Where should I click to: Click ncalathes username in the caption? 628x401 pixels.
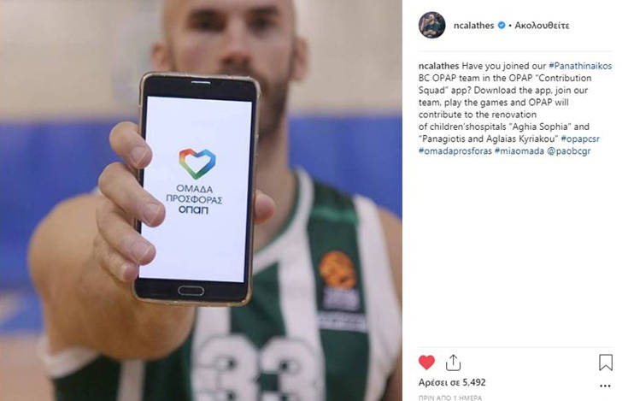438,66
